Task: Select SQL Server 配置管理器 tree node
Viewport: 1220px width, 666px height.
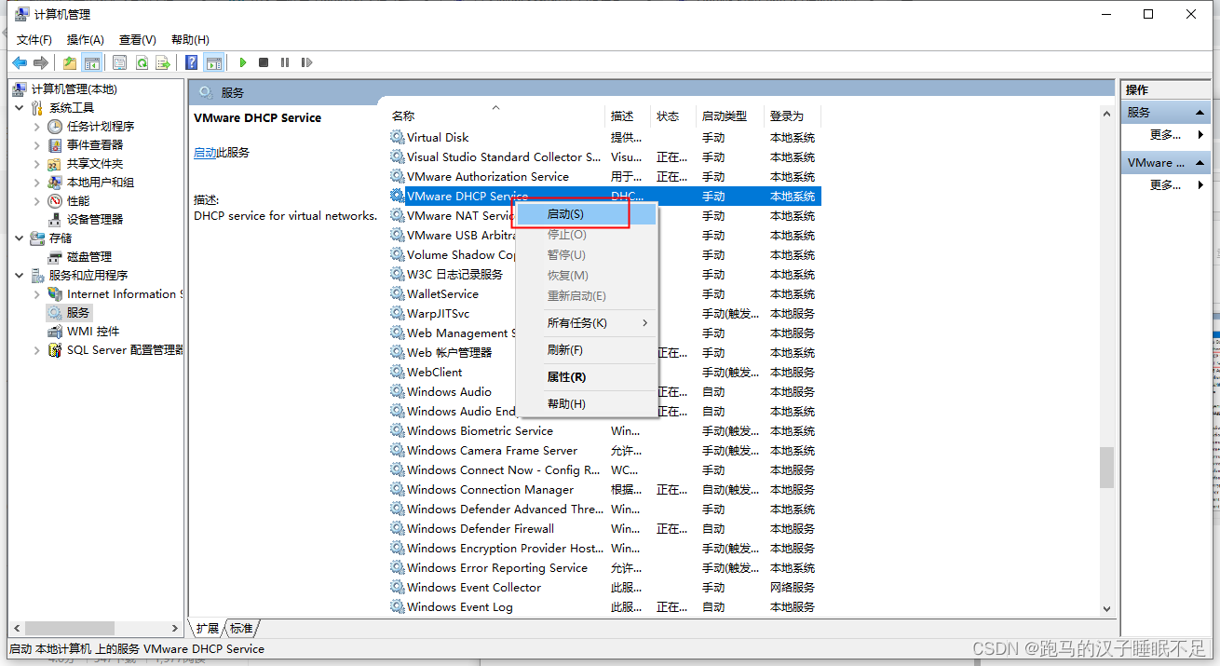Action: tap(125, 349)
